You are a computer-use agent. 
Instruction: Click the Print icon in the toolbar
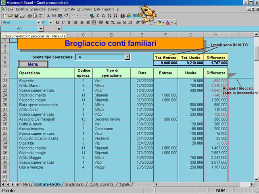coord(29,16)
